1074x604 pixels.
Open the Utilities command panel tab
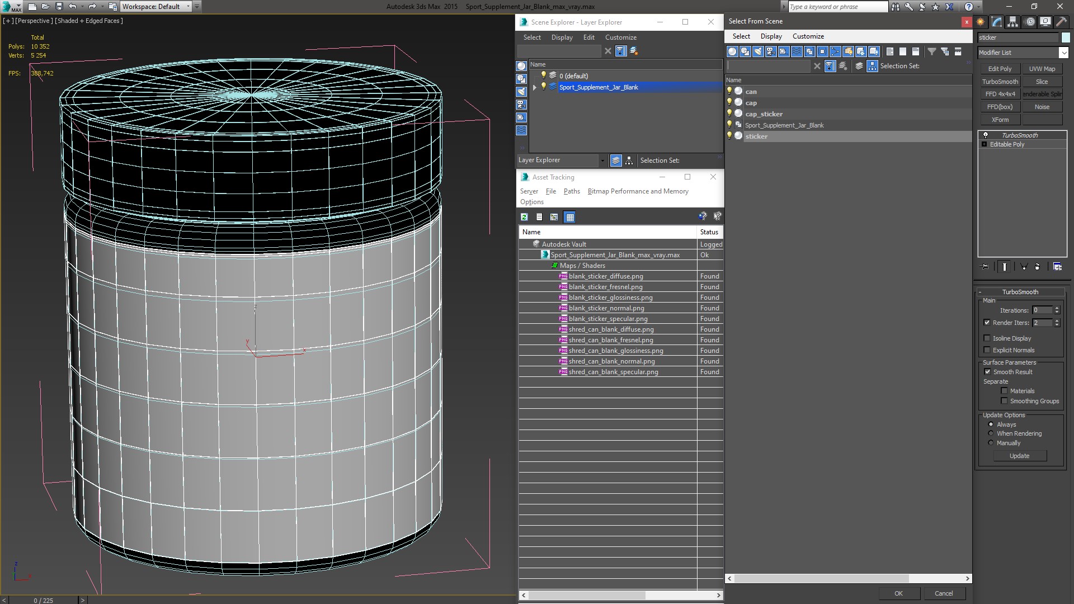1061,22
